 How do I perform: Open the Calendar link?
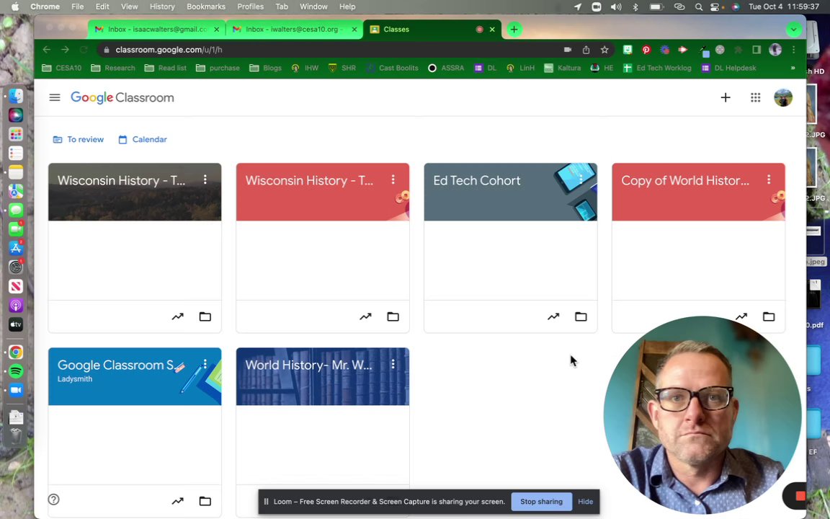143,139
